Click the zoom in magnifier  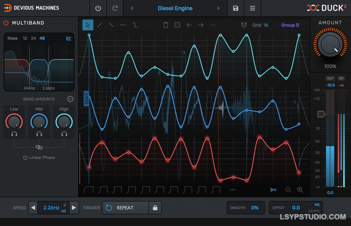coord(300,190)
